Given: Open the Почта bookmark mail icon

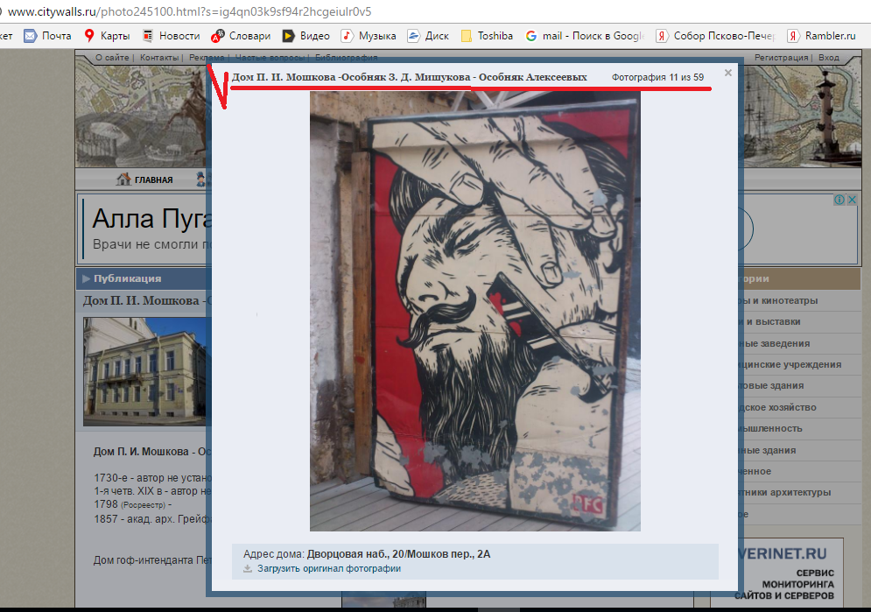Looking at the screenshot, I should pyautogui.click(x=30, y=36).
